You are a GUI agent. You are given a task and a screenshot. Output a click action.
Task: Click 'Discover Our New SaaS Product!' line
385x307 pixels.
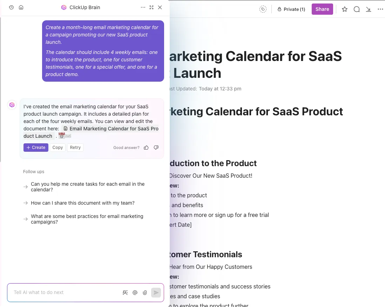pyautogui.click(x=211, y=176)
